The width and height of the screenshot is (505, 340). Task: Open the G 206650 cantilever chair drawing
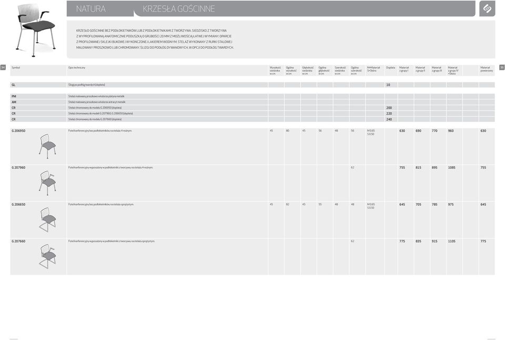tap(48, 219)
